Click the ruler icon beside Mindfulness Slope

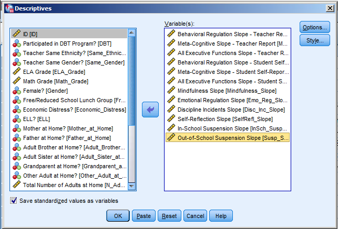tap(171, 90)
